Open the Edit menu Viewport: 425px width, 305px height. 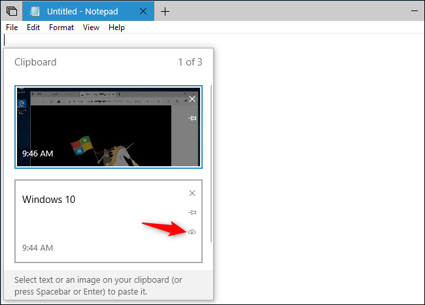(33, 27)
